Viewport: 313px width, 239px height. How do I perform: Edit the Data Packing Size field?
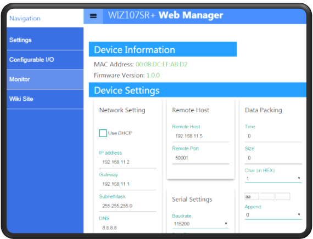coord(273,158)
